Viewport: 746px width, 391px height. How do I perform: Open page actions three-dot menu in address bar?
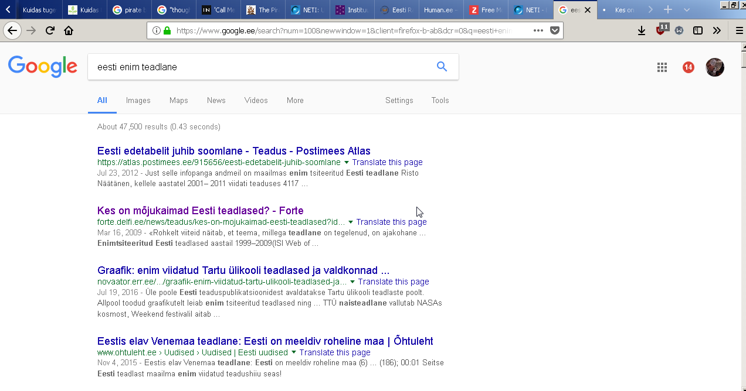point(538,30)
